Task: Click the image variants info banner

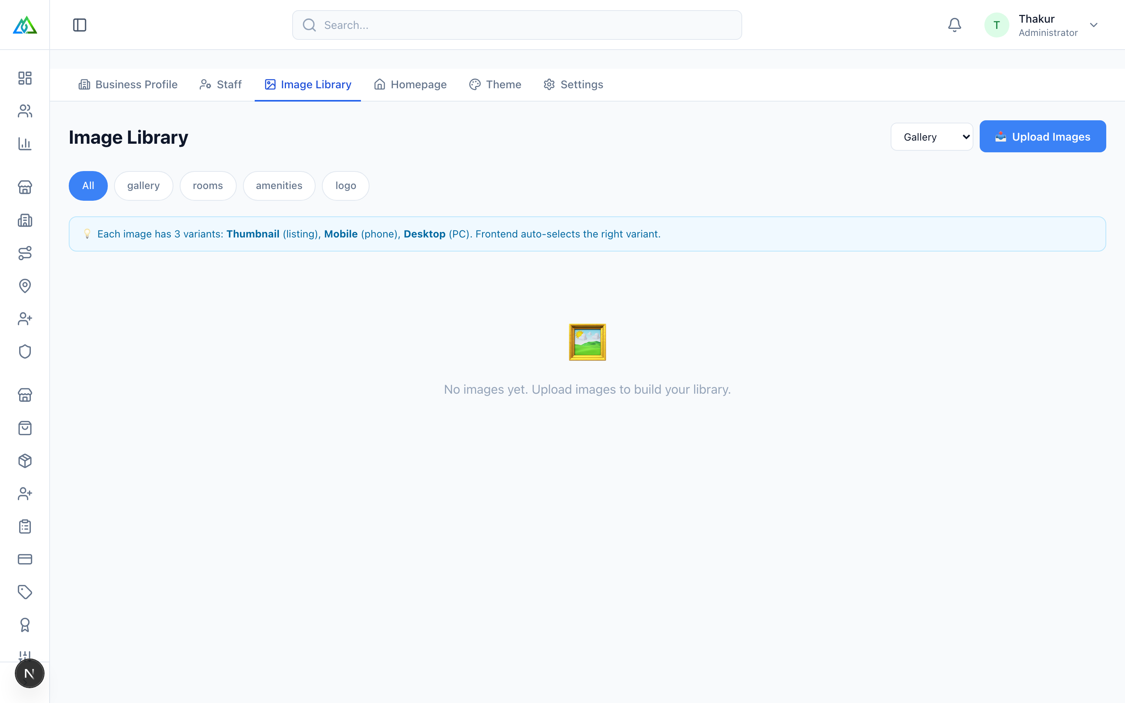Action: [587, 234]
